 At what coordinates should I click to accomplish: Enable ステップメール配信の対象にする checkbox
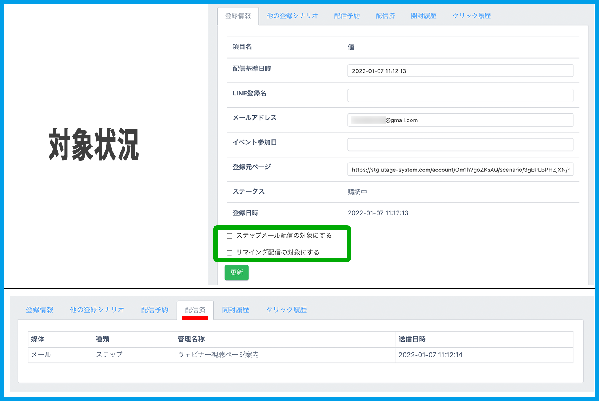(230, 236)
